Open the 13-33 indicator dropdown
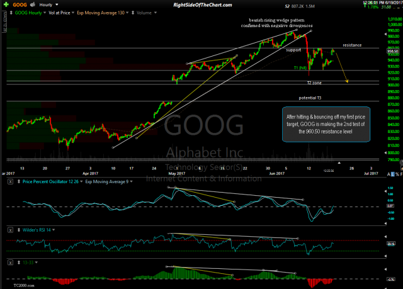The height and width of the screenshot is (289, 403). tap(37, 263)
